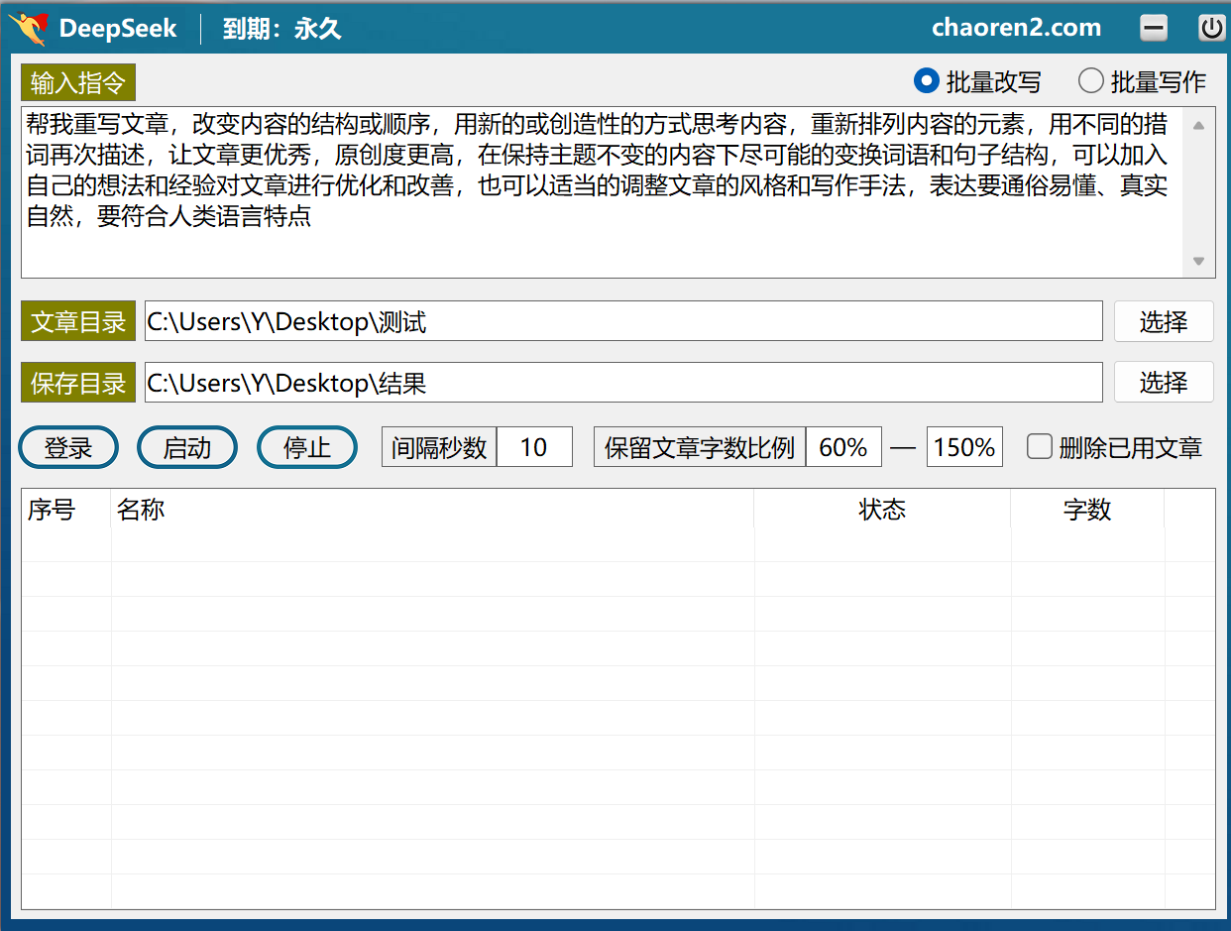Click the 状态 column header

(882, 510)
